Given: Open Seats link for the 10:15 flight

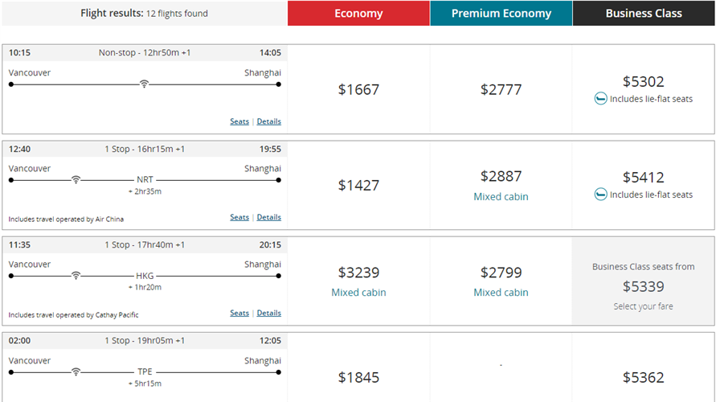Looking at the screenshot, I should (x=239, y=121).
